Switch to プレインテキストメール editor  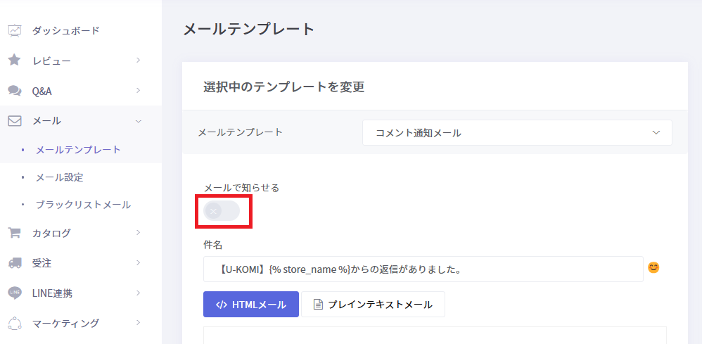pos(373,305)
